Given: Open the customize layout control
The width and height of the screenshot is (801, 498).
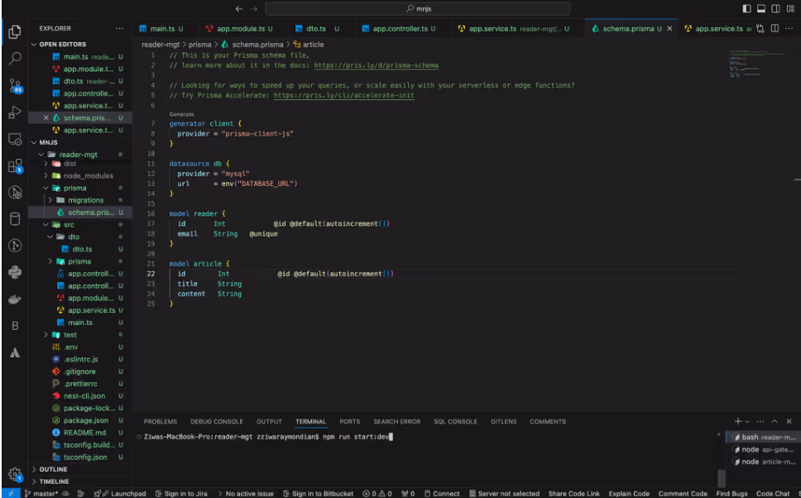Looking at the screenshot, I should (789, 8).
